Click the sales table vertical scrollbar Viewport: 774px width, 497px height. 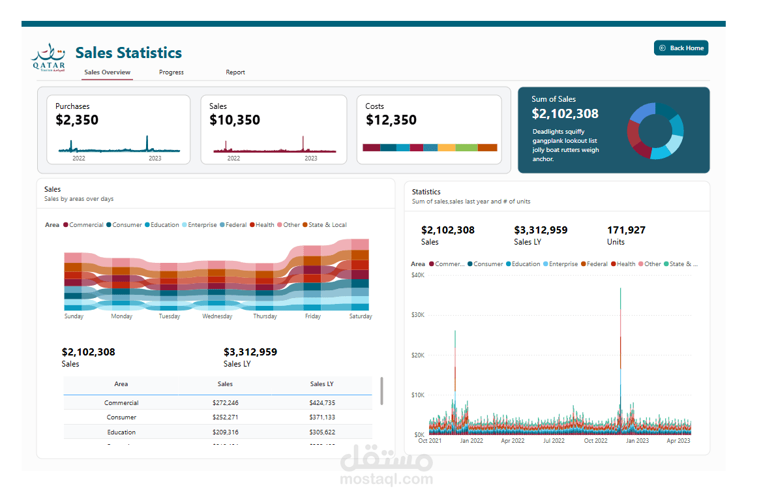click(381, 391)
